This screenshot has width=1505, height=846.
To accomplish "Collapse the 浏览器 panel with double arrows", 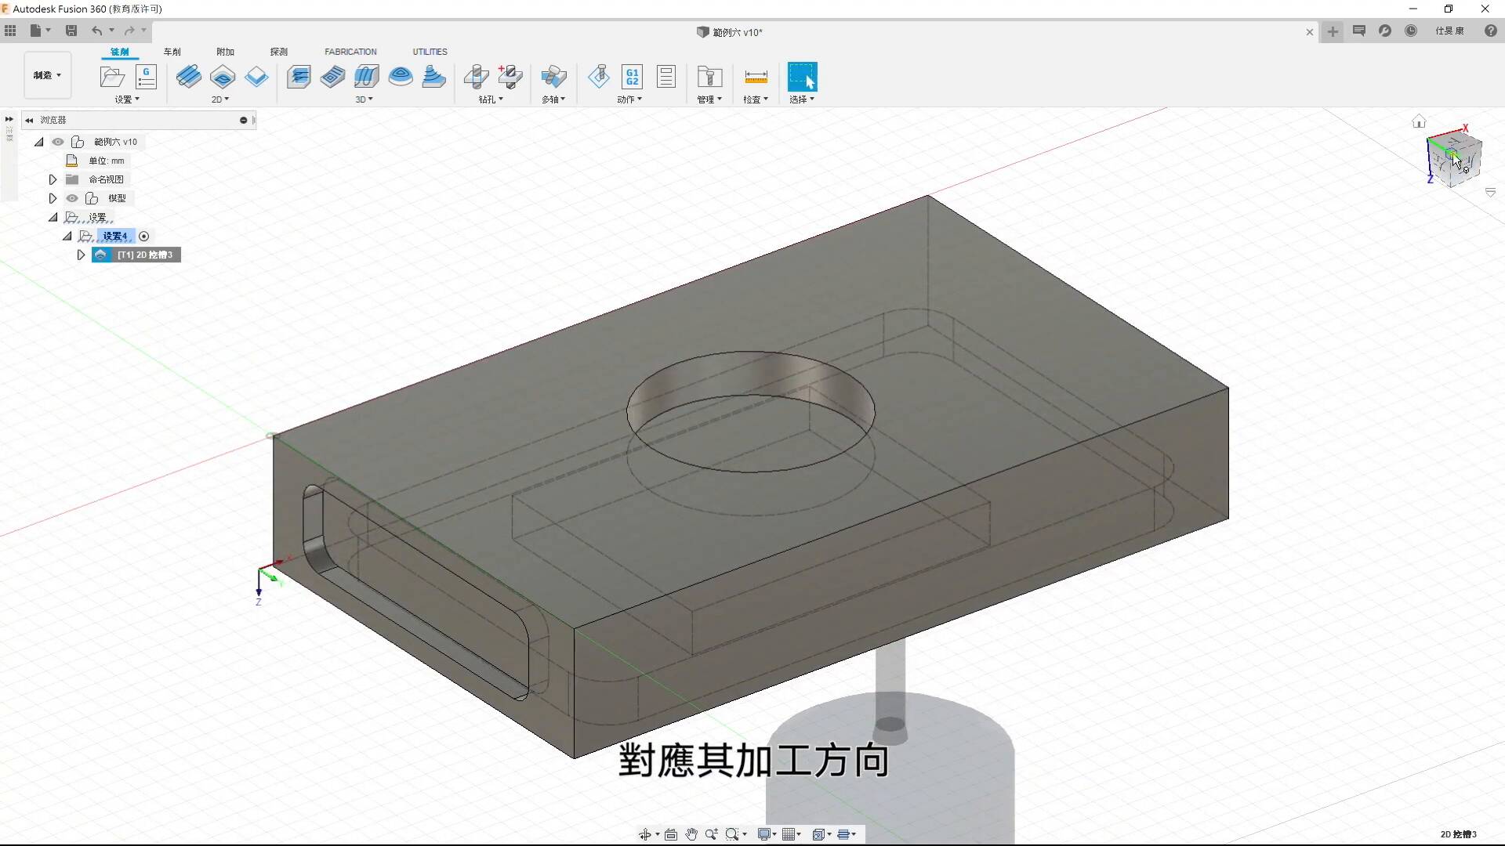I will (29, 120).
